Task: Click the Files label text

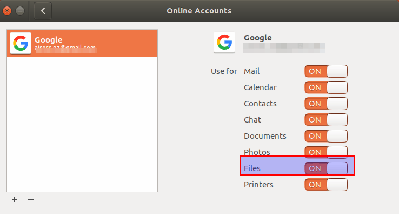Action: coord(252,168)
